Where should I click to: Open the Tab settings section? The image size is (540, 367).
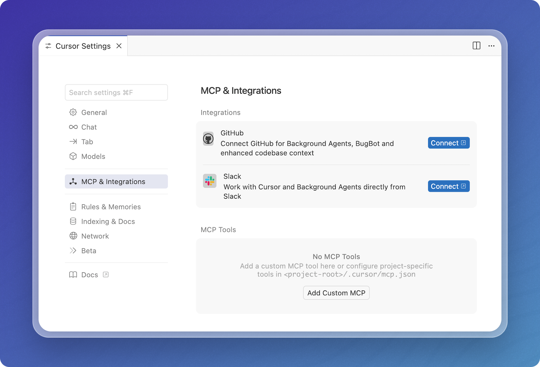pos(87,142)
